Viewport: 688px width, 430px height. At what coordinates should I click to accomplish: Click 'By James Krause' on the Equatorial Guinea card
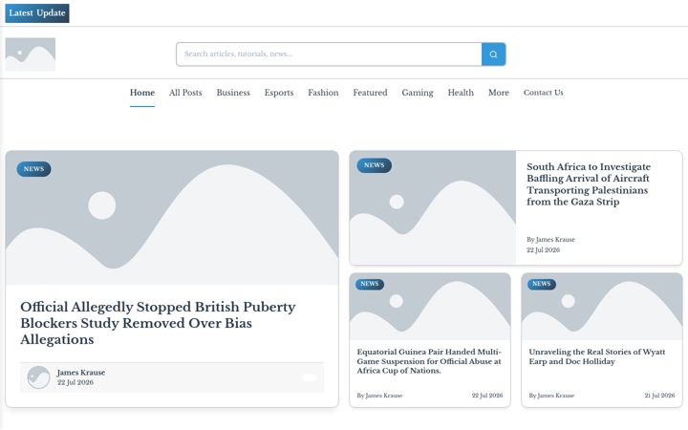(379, 396)
